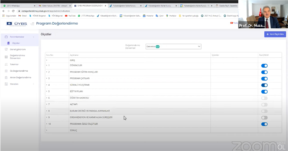Open the Uygulamalar apps bookmark
This screenshot has height=151, width=288.
pos(9,16)
